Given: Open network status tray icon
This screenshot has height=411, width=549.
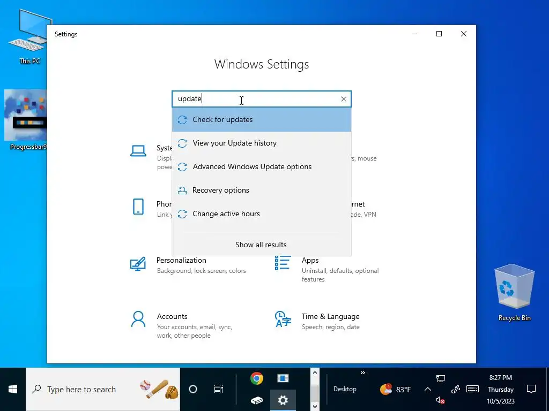Looking at the screenshot, I should 441,378.
